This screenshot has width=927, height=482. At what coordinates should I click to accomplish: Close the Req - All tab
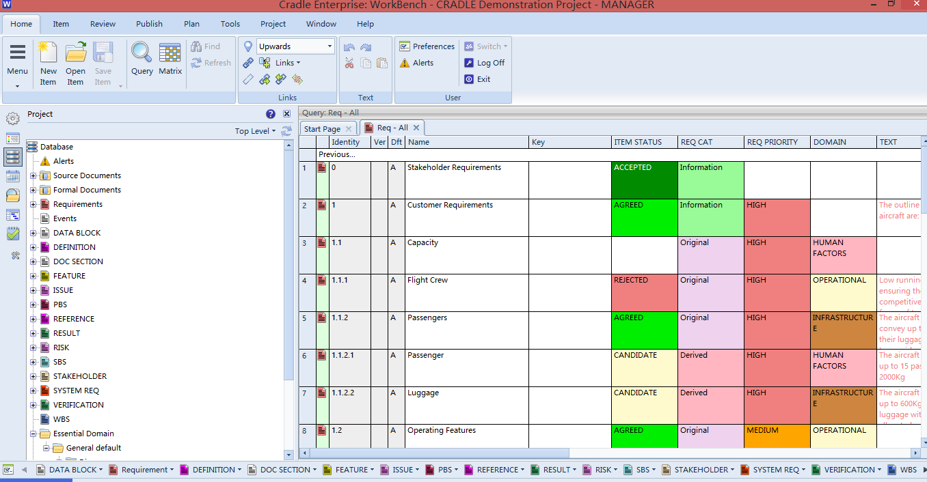[416, 128]
